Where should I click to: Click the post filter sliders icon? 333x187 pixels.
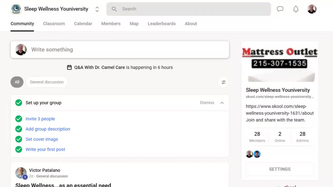click(x=223, y=82)
